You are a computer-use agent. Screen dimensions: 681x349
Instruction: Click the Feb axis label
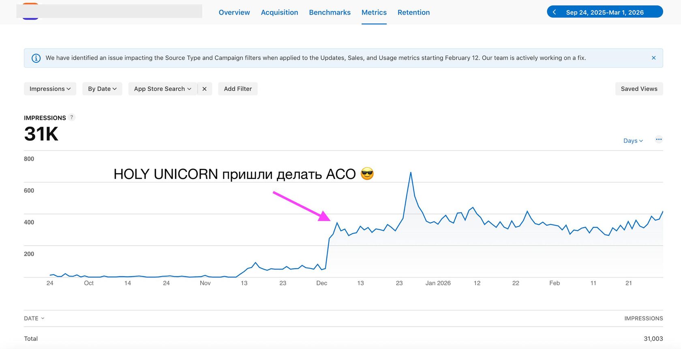click(555, 283)
